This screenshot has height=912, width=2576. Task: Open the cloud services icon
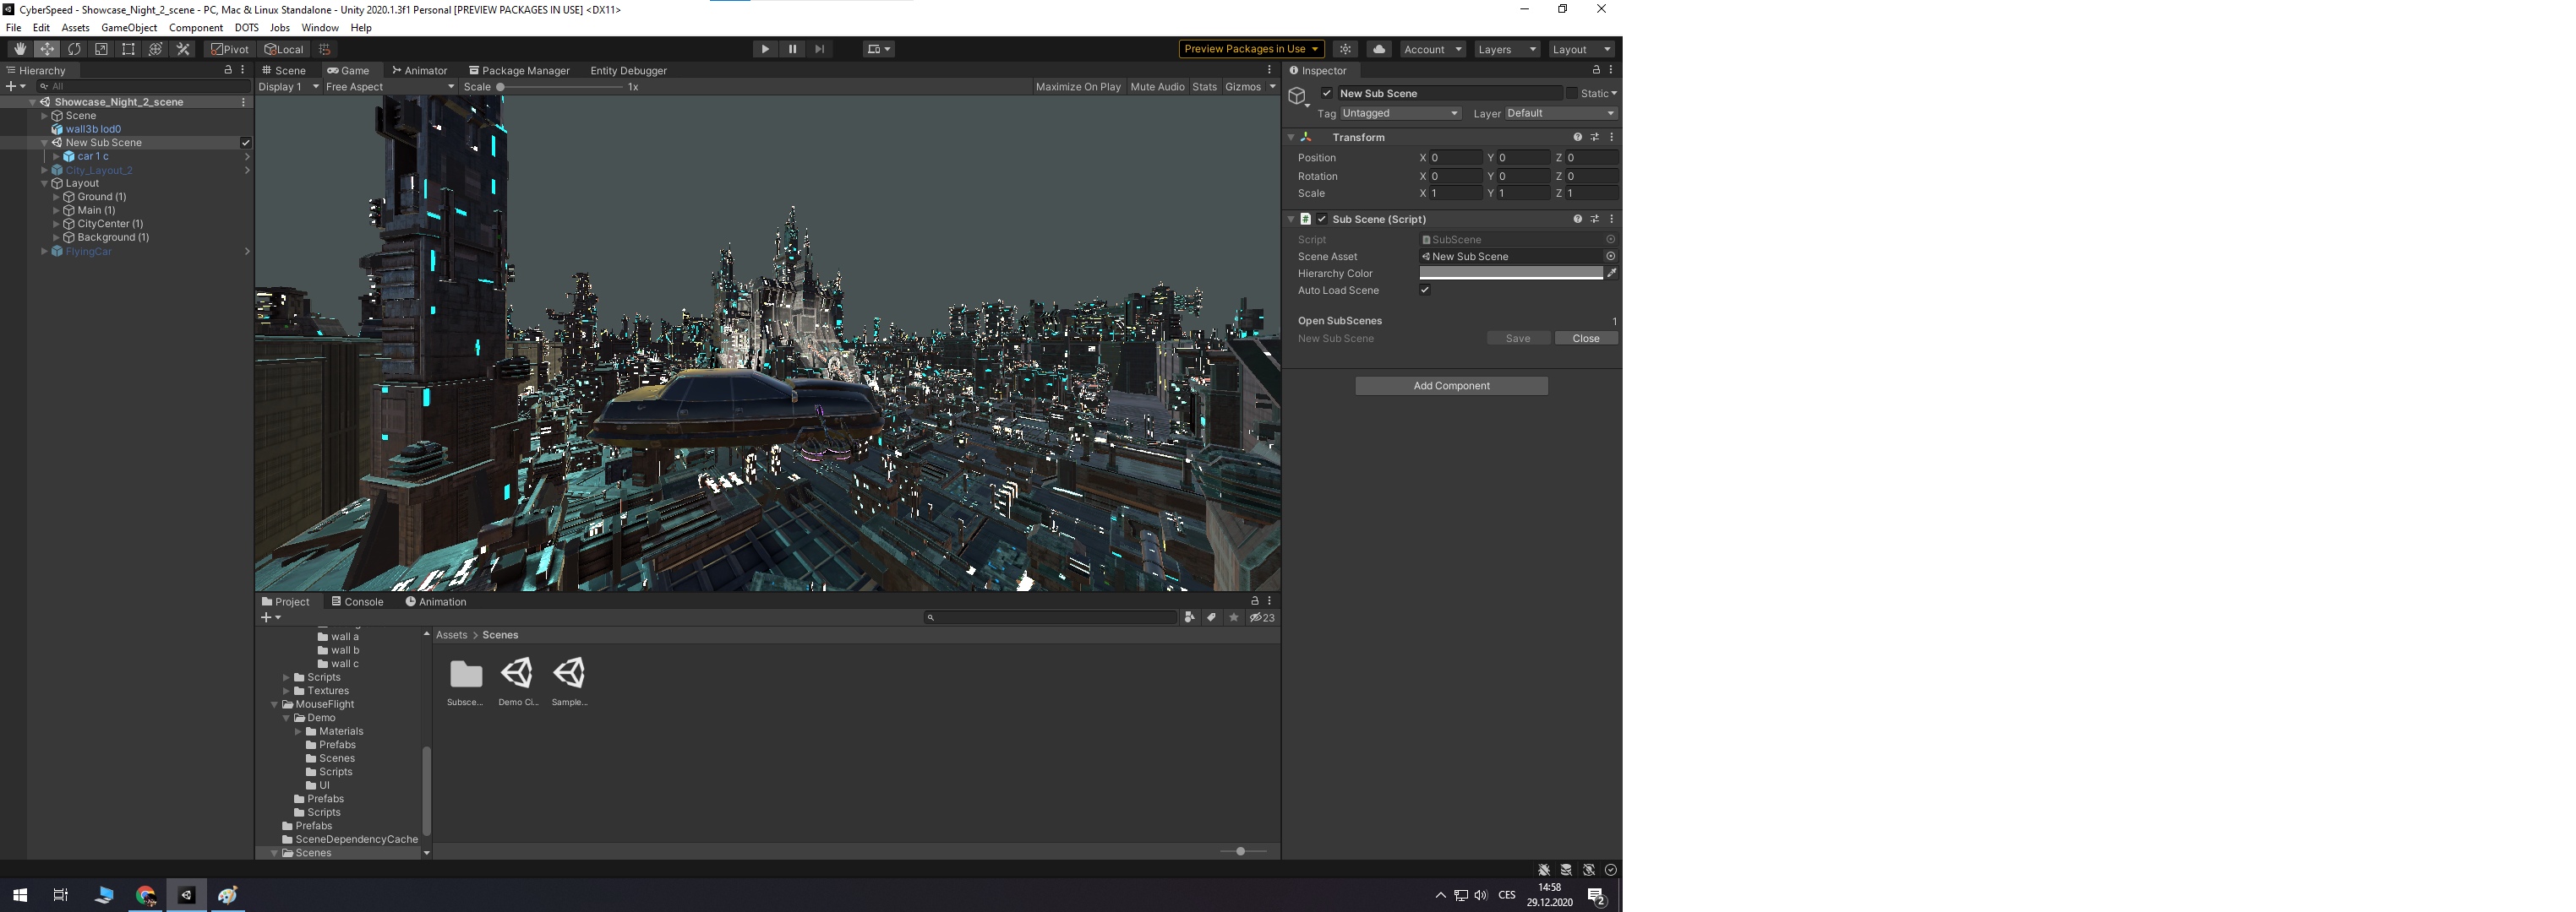click(1379, 49)
